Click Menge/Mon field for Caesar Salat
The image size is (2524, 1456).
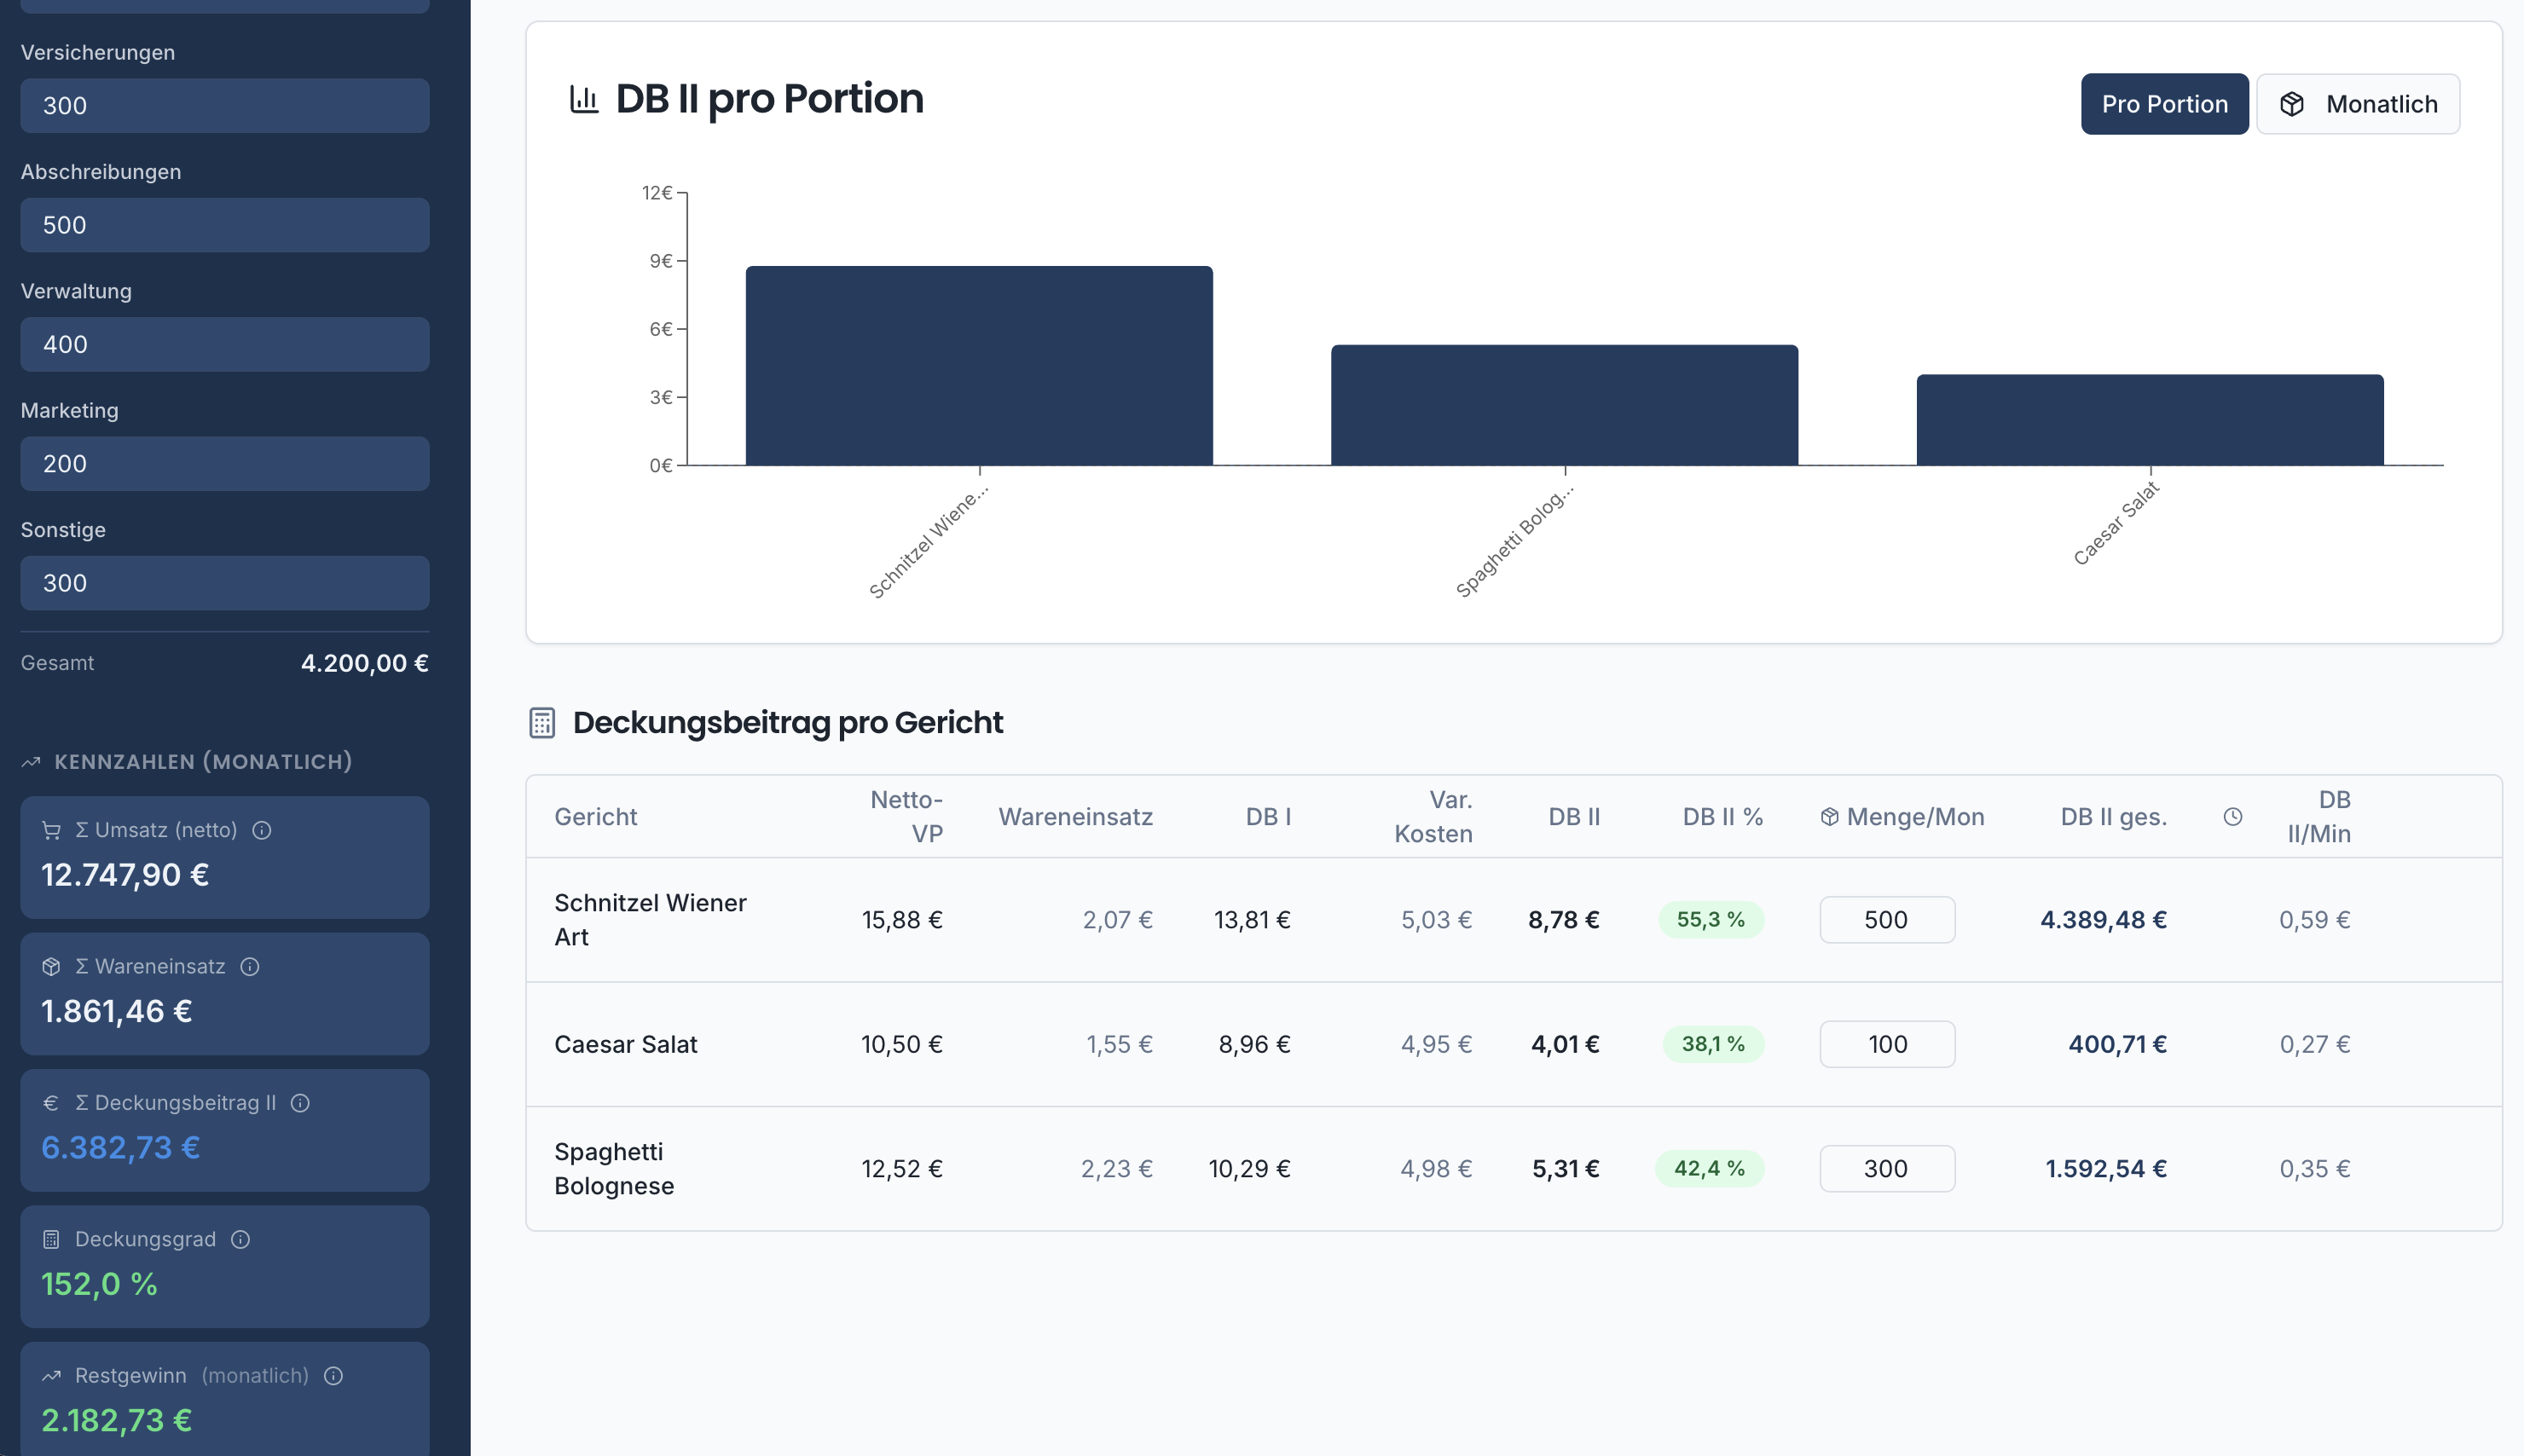(1886, 1044)
